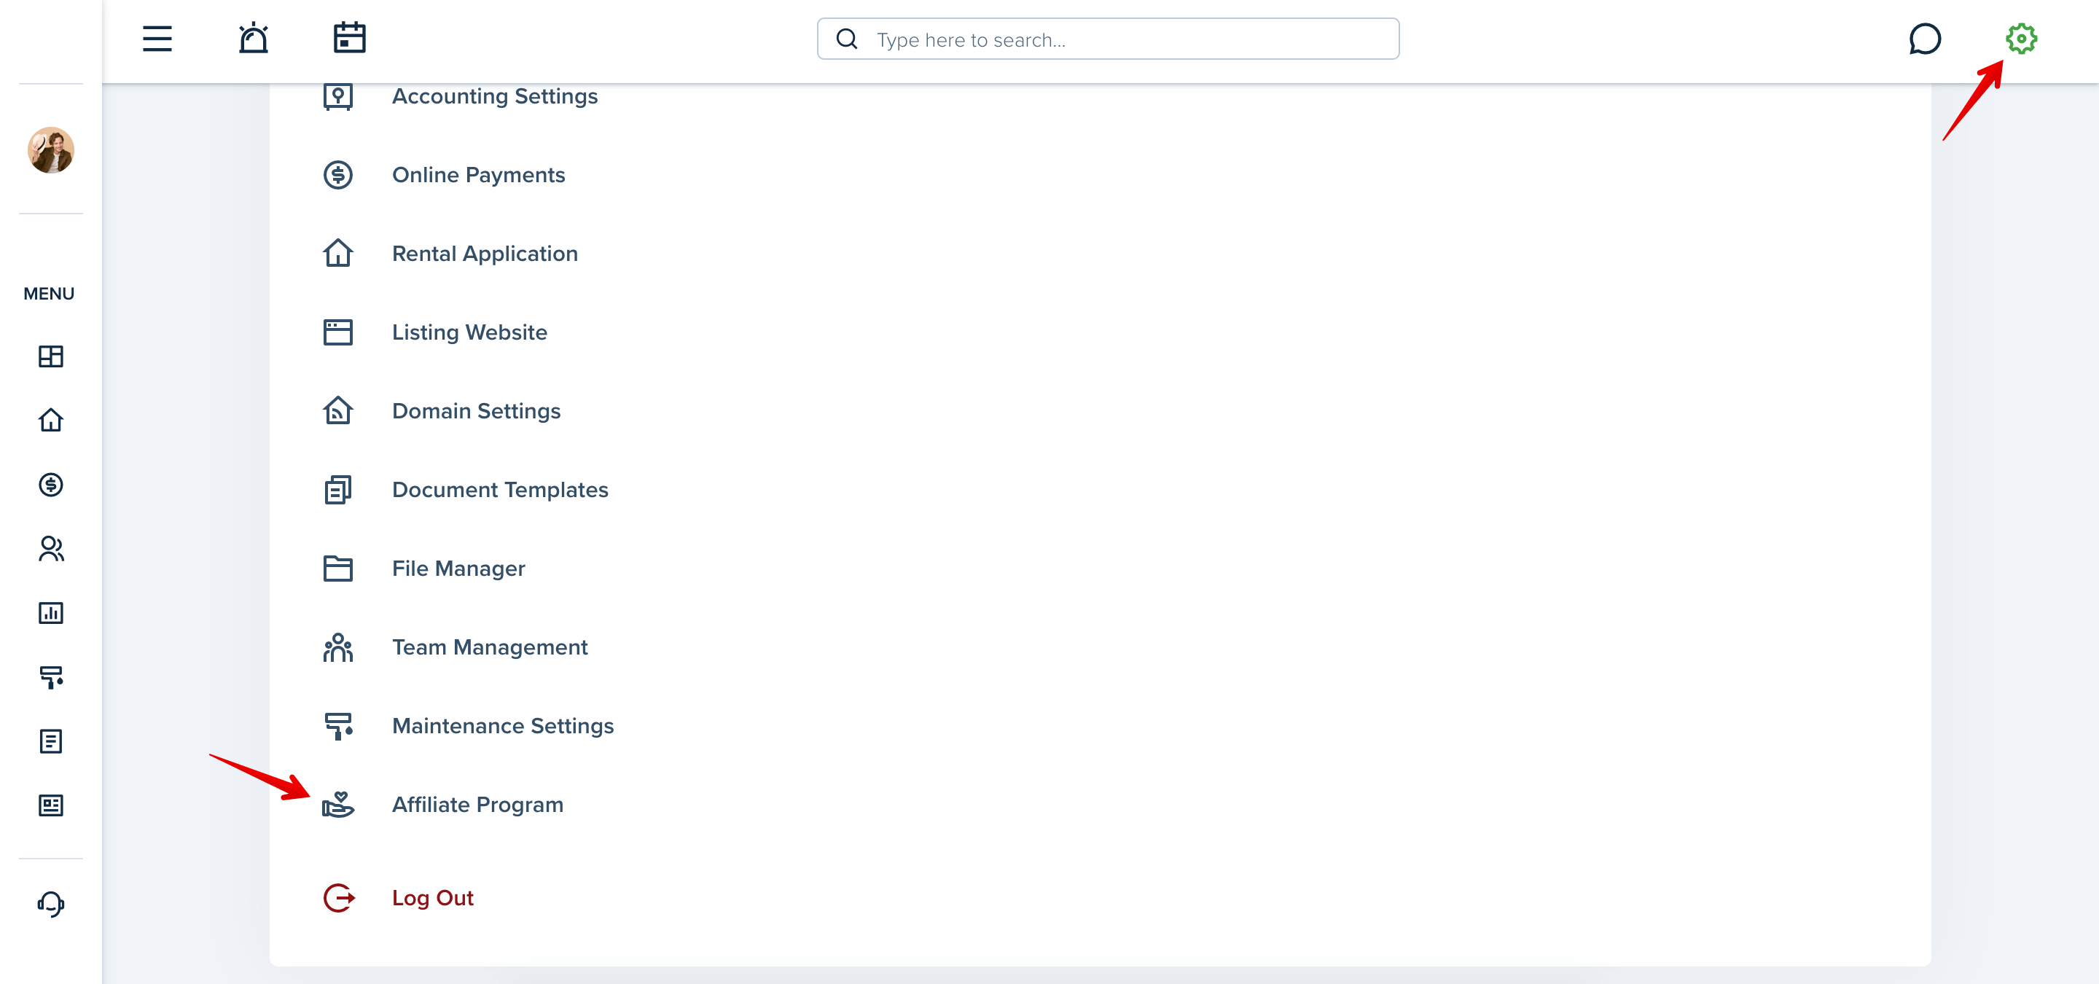Click the Rental Application house icon

pyautogui.click(x=337, y=254)
